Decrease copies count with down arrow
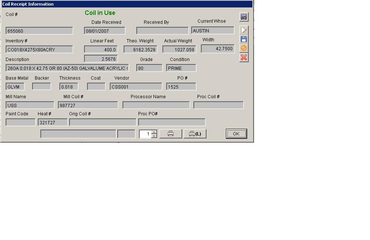Viewport: 370px width, 240px height. coord(154,136)
